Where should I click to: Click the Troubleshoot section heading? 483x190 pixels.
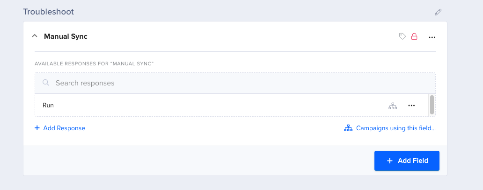pos(48,12)
